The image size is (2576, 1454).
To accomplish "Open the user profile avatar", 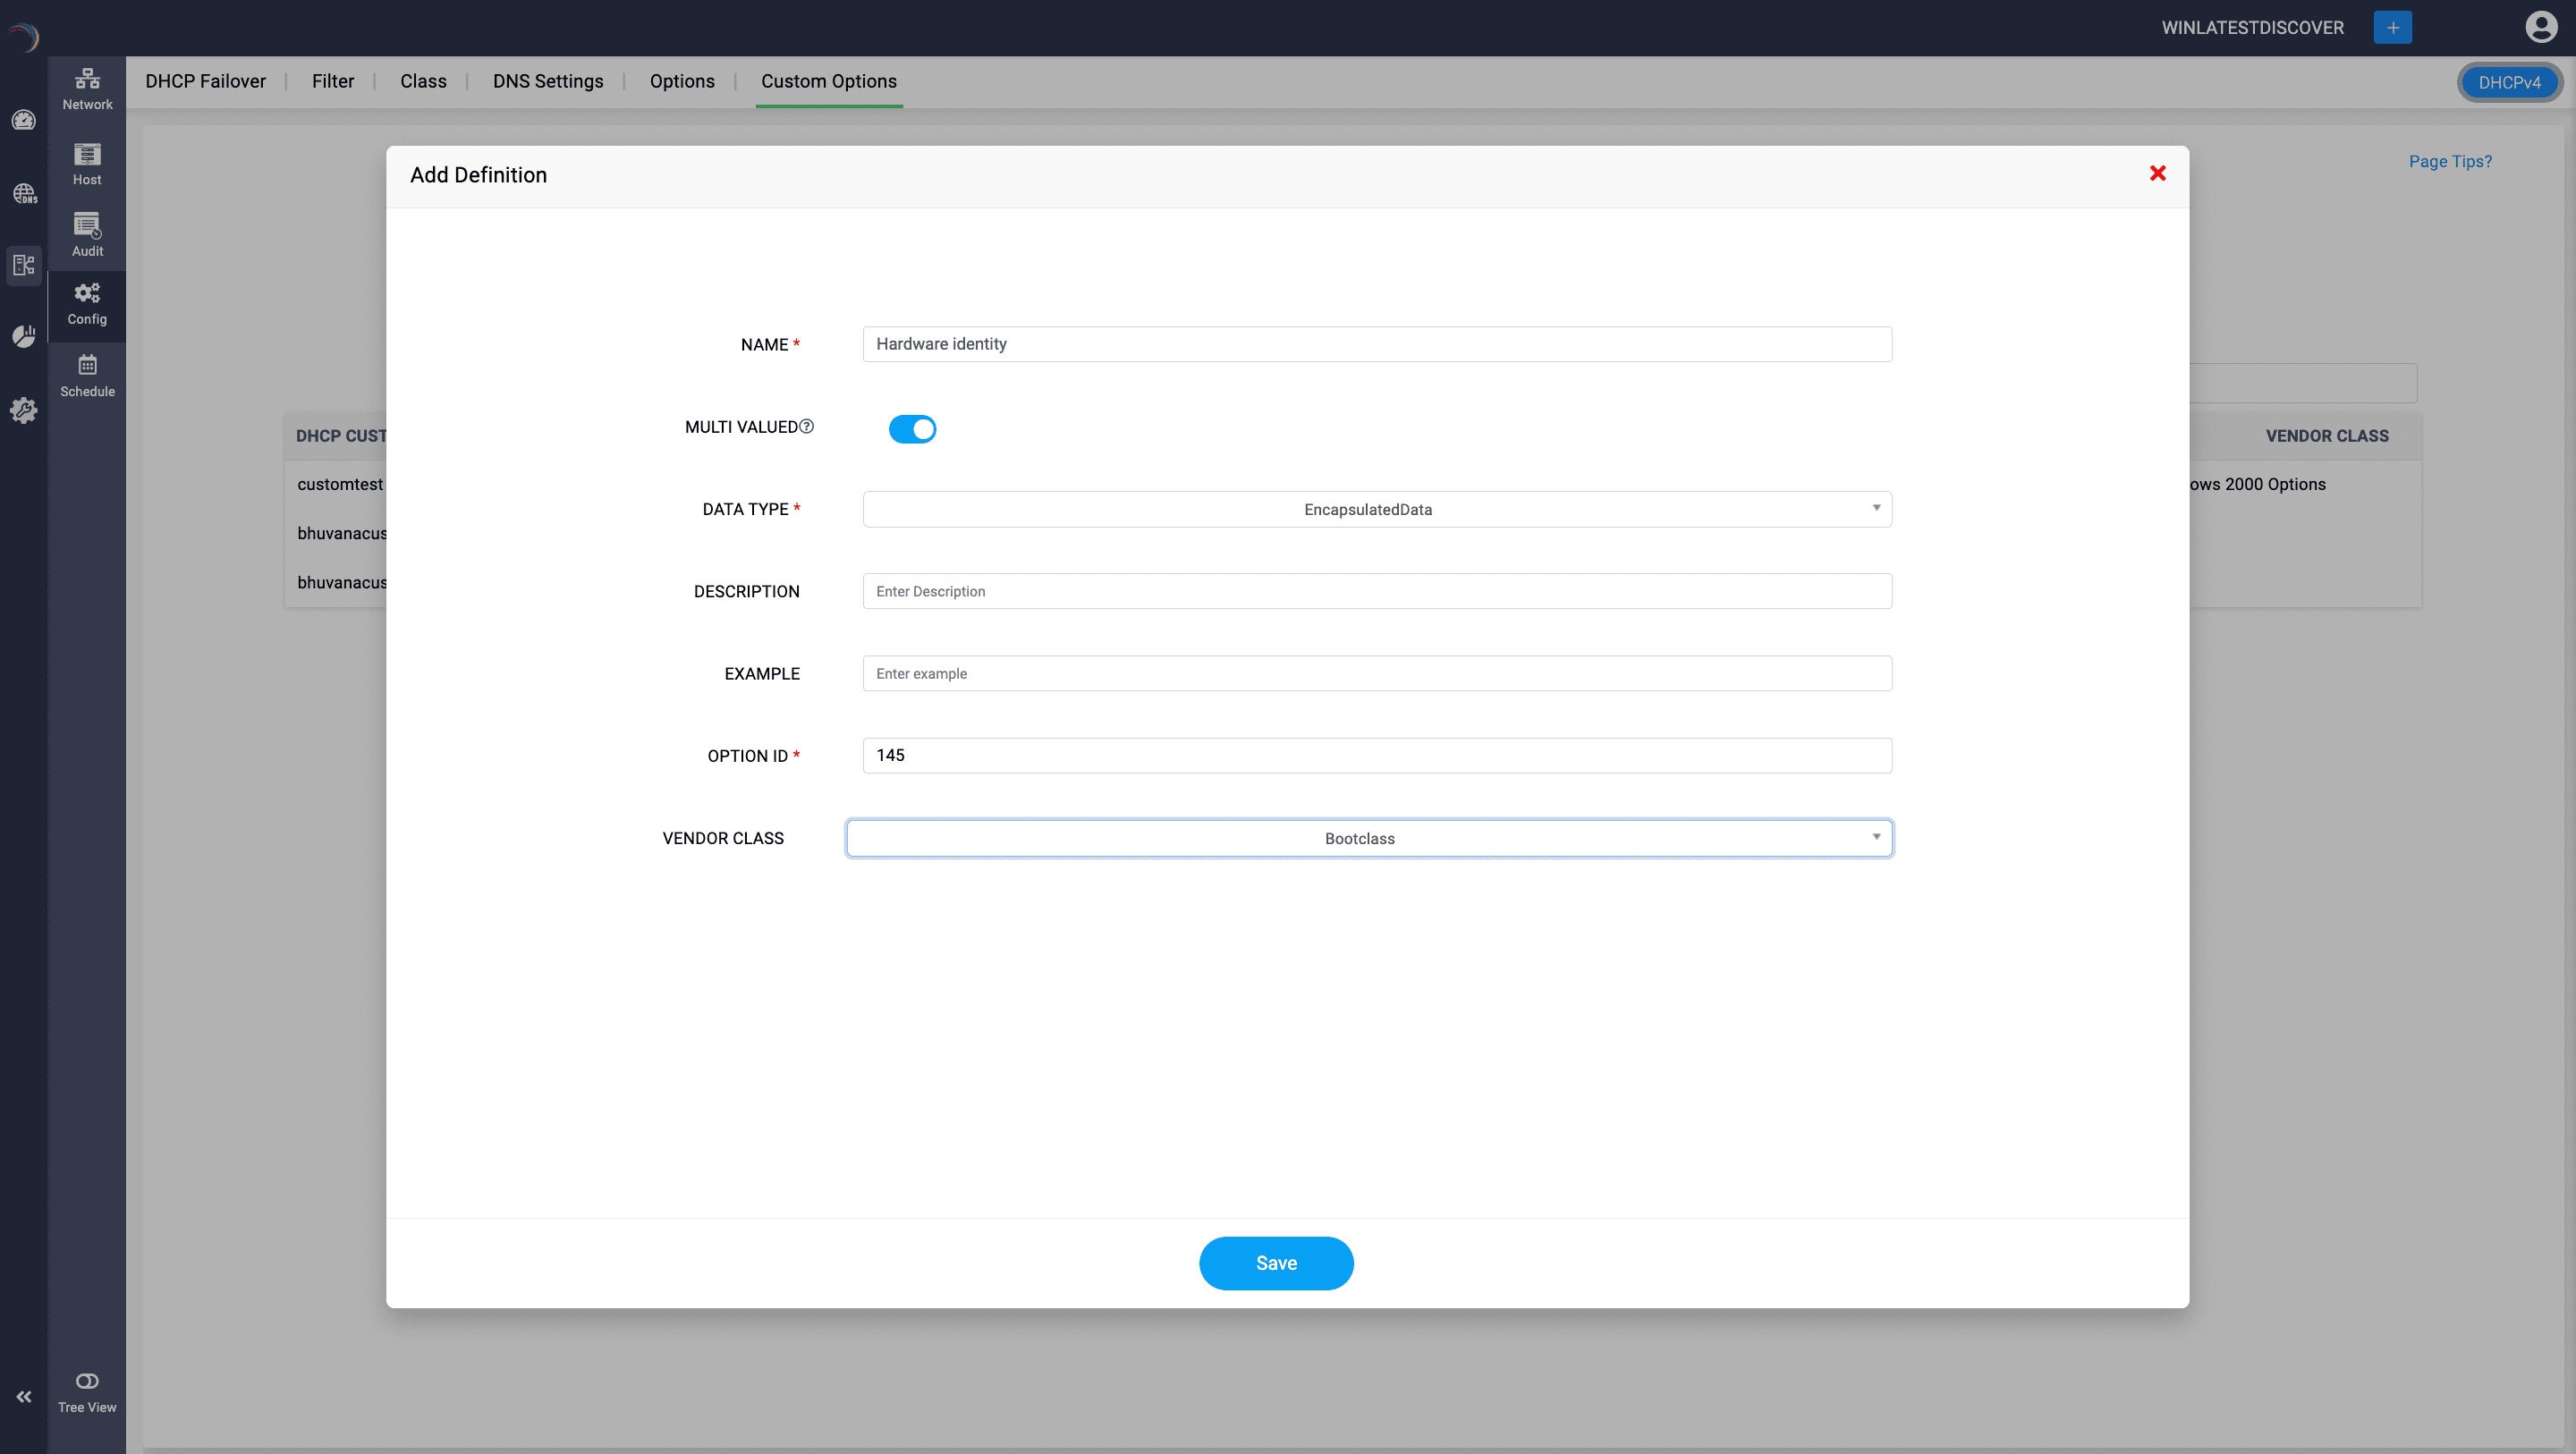I will (2541, 27).
